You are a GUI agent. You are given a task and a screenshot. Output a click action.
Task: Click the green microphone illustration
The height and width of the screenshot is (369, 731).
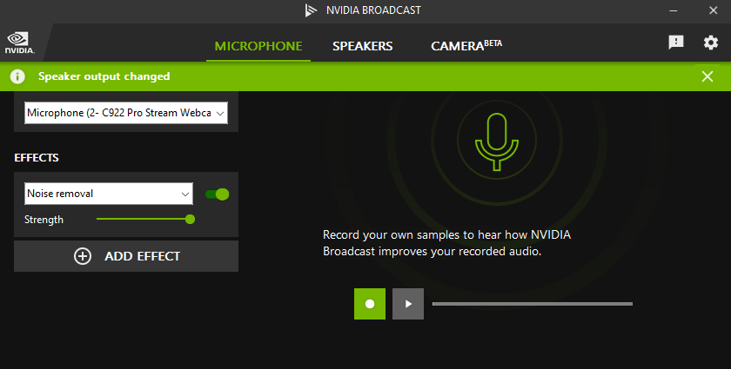[x=497, y=141]
